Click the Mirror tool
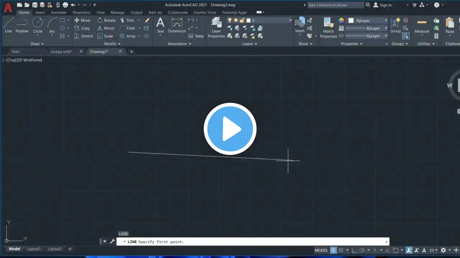This screenshot has width=460, height=258. tap(106, 28)
